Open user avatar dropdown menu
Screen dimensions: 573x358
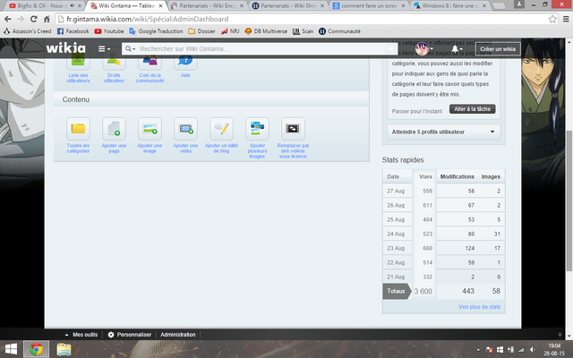pos(424,48)
